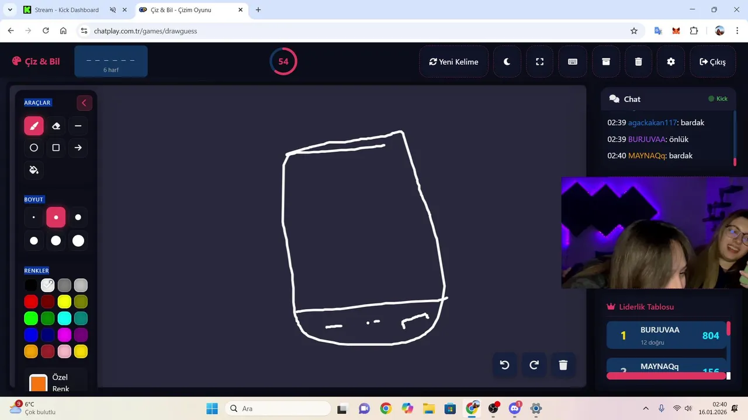Screen dimensions: 748x420
Task: Pick the dark green color swatch
Action: 48,318
